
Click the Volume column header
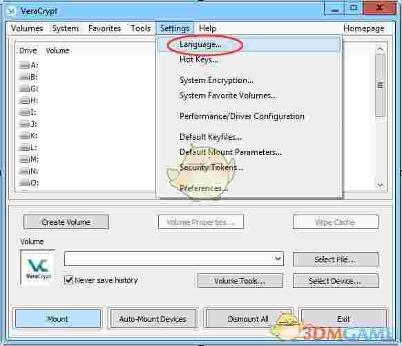(x=58, y=51)
